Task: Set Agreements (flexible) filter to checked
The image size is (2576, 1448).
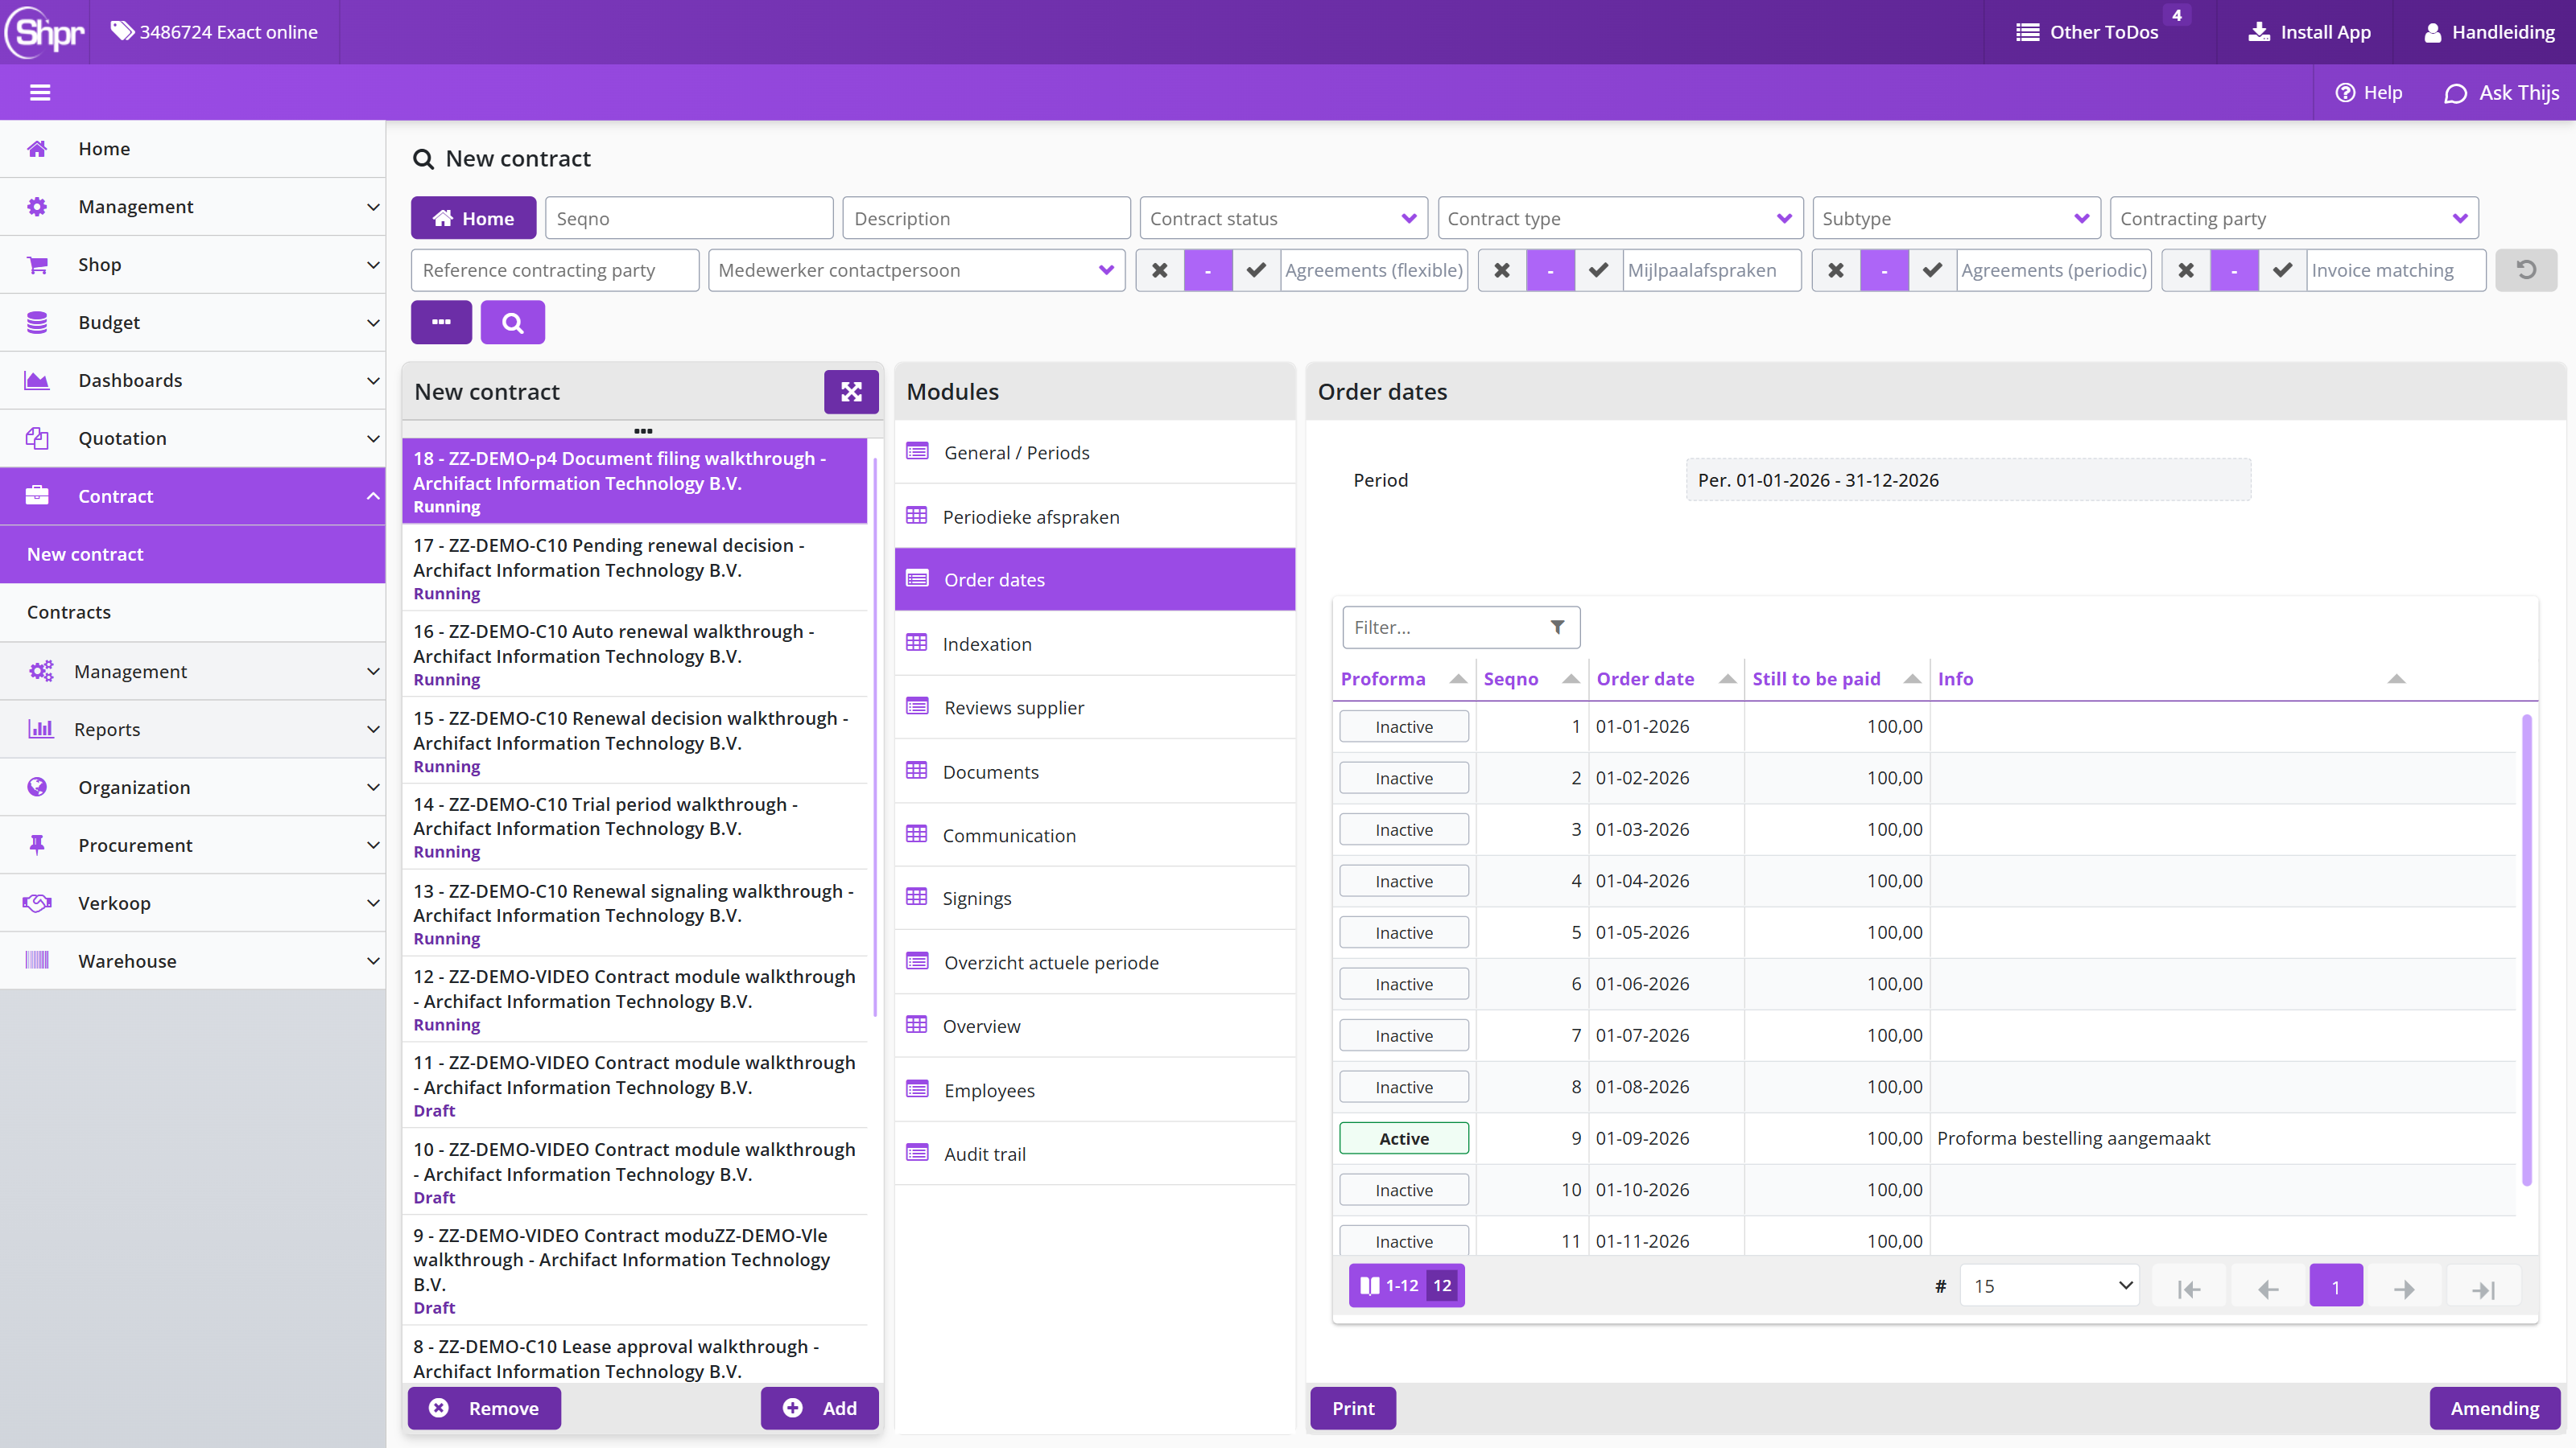Action: pyautogui.click(x=1256, y=269)
